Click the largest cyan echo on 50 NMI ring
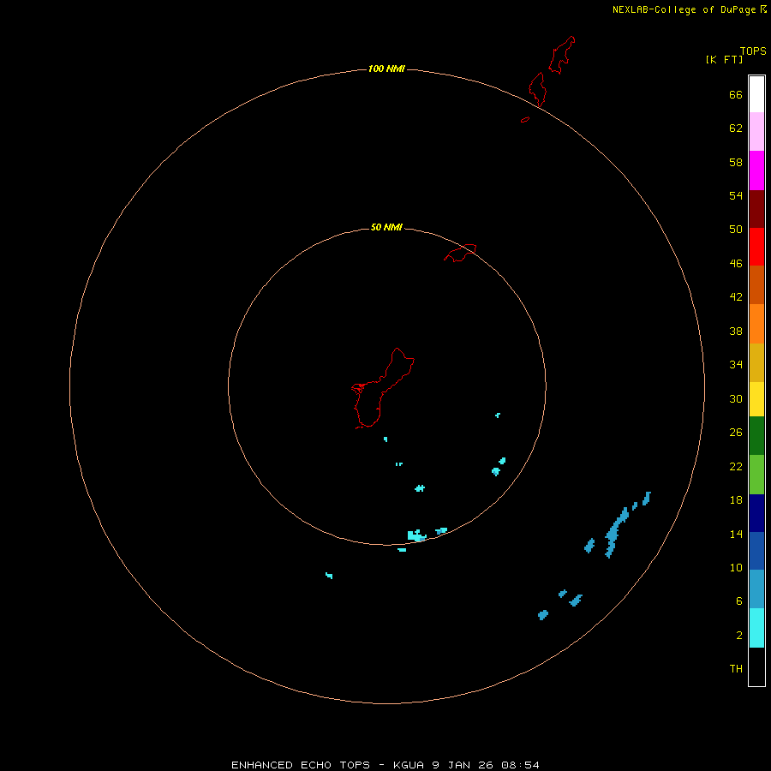The width and height of the screenshot is (771, 771). pyautogui.click(x=416, y=535)
